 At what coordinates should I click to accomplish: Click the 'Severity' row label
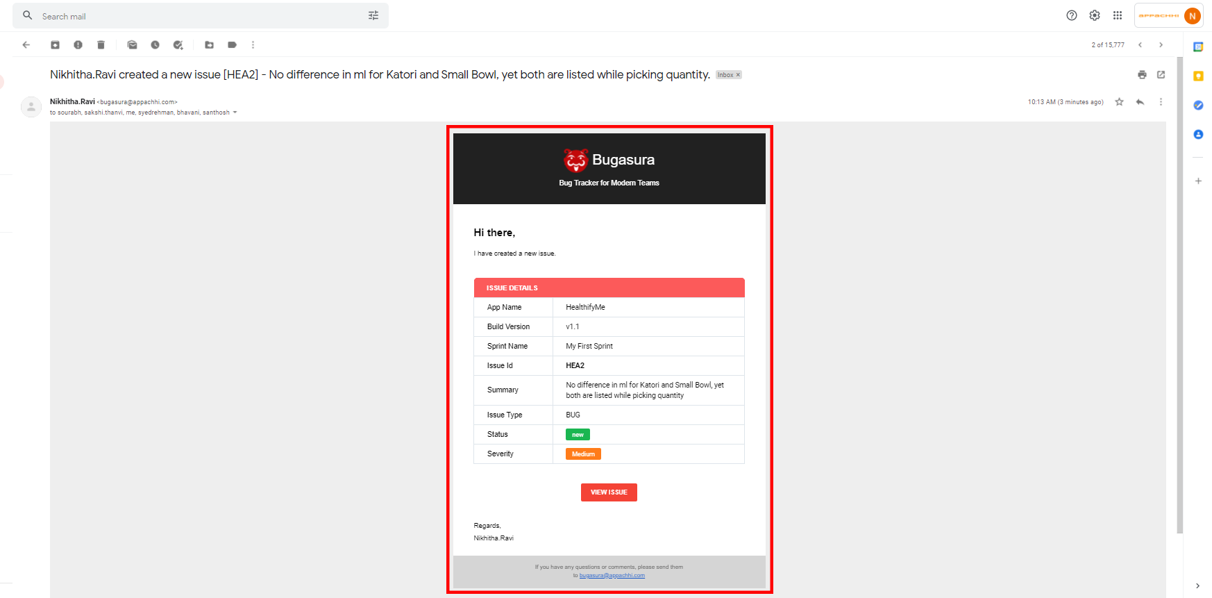pyautogui.click(x=500, y=454)
